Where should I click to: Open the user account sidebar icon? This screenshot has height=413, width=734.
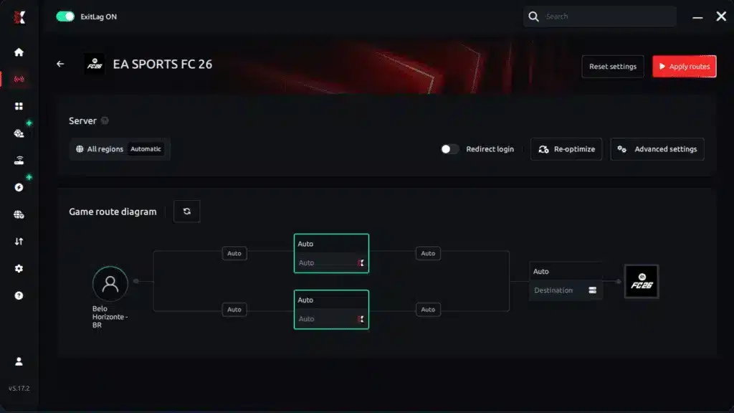(x=19, y=361)
